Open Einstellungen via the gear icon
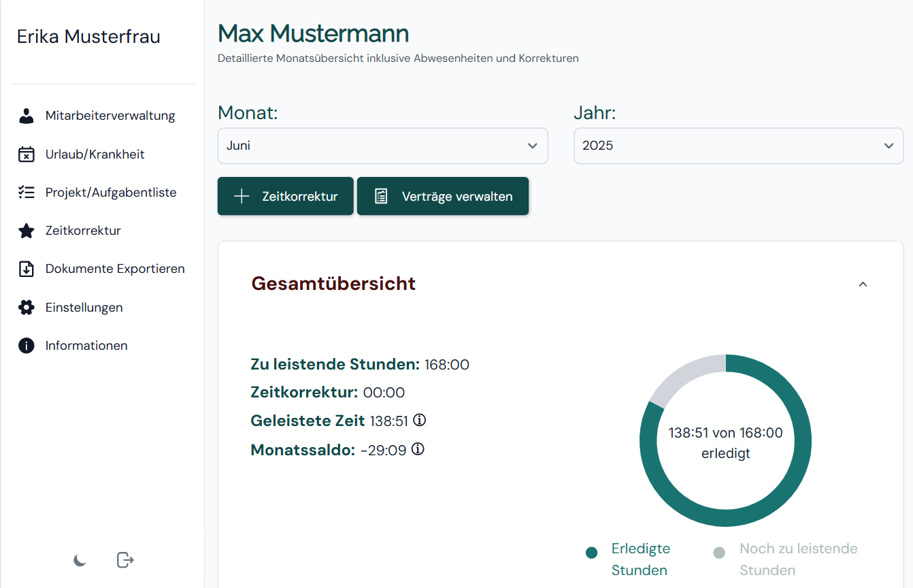 point(26,307)
